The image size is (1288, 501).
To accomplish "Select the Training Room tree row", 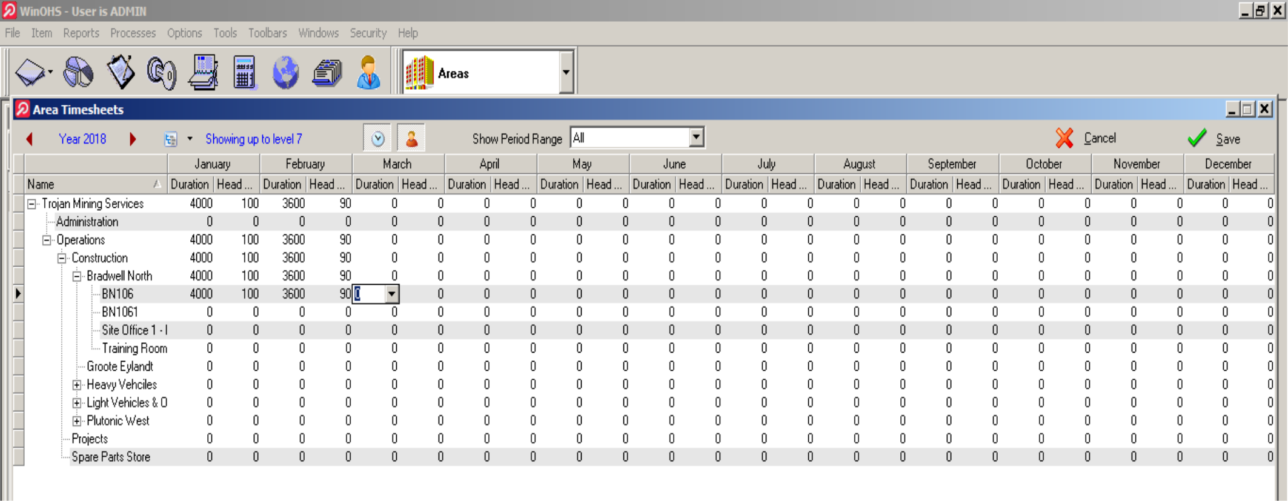I will tap(134, 348).
